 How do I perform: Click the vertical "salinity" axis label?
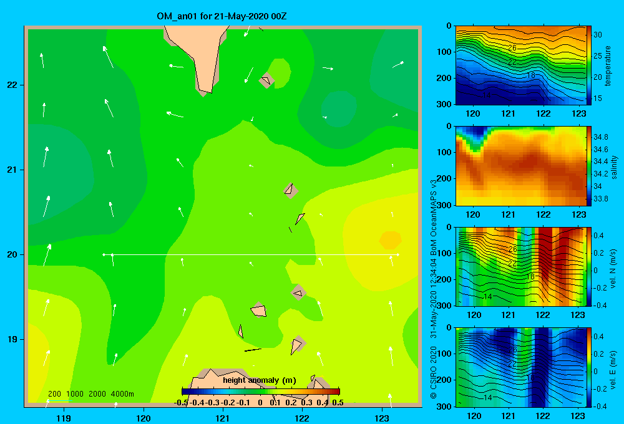pos(614,167)
